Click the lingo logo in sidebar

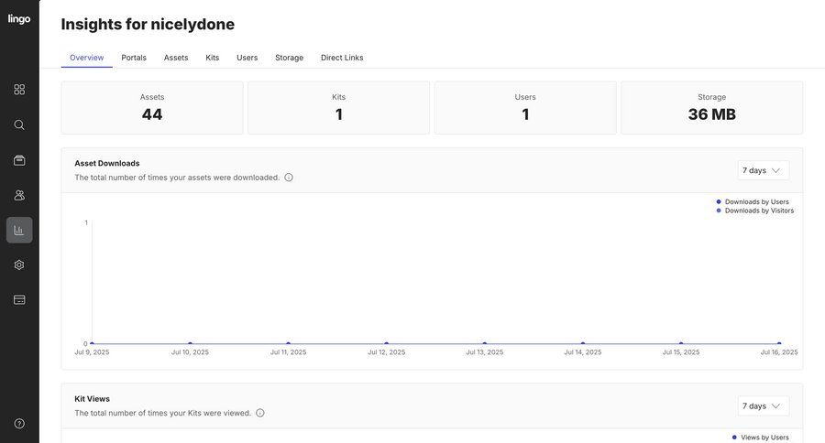[x=19, y=19]
